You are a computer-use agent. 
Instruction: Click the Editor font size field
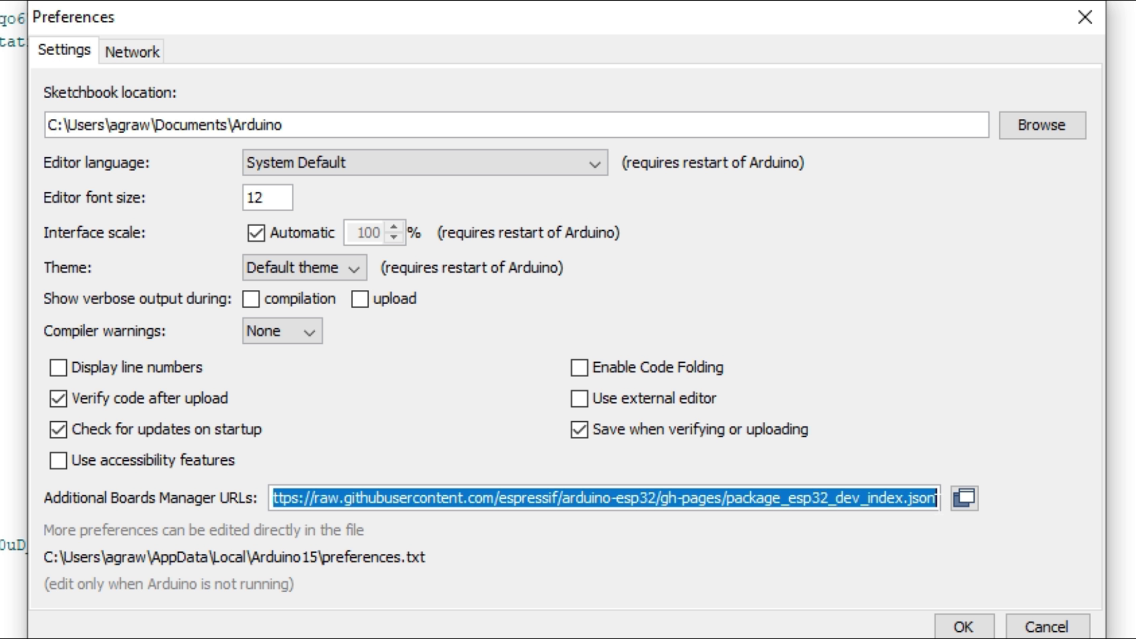267,198
